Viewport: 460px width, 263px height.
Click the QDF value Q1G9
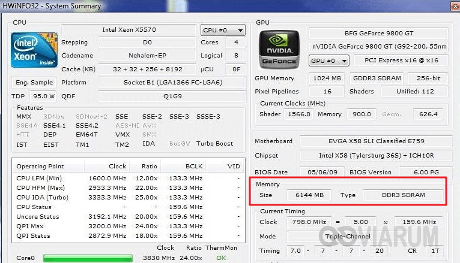(x=172, y=96)
